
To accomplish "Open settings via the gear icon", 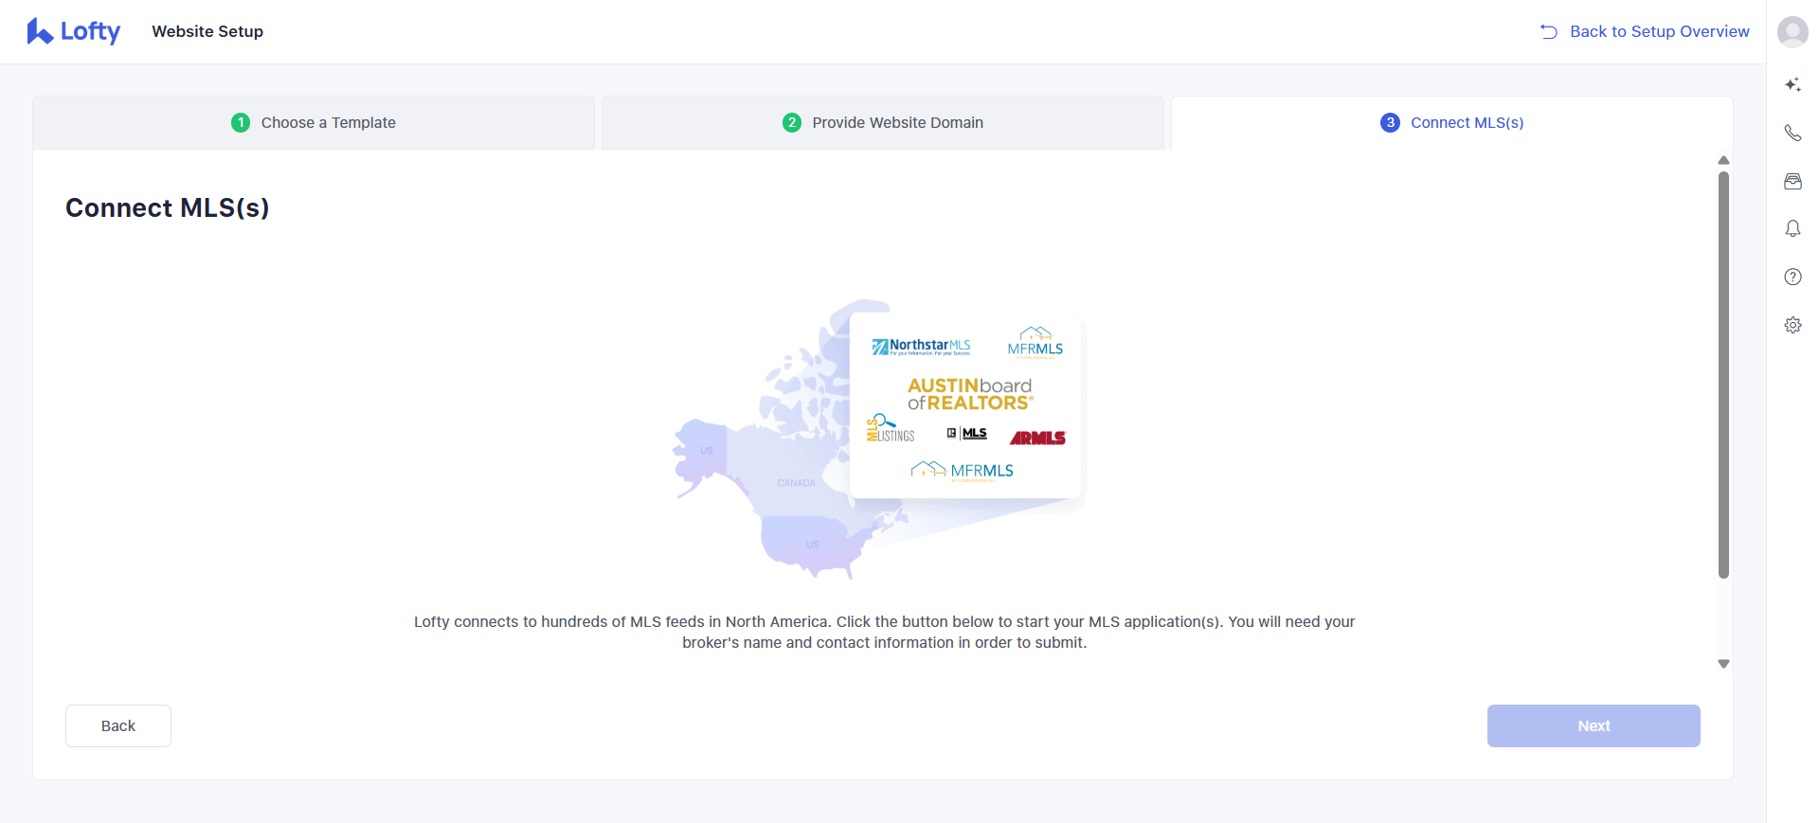I will 1792,325.
